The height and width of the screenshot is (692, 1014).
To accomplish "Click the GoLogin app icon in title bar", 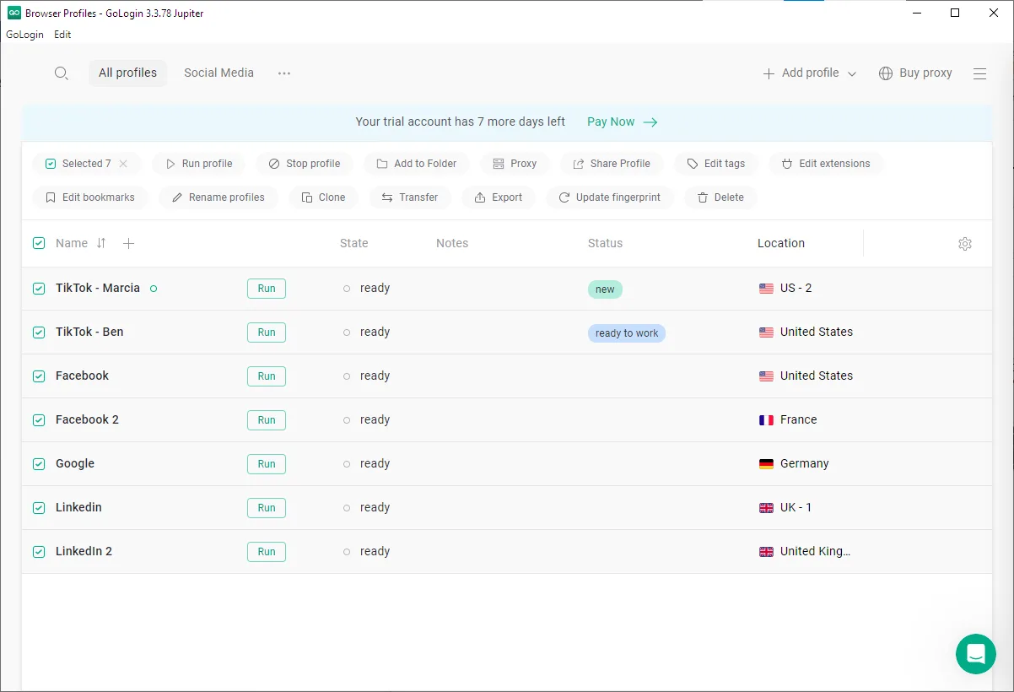I will pyautogui.click(x=13, y=13).
